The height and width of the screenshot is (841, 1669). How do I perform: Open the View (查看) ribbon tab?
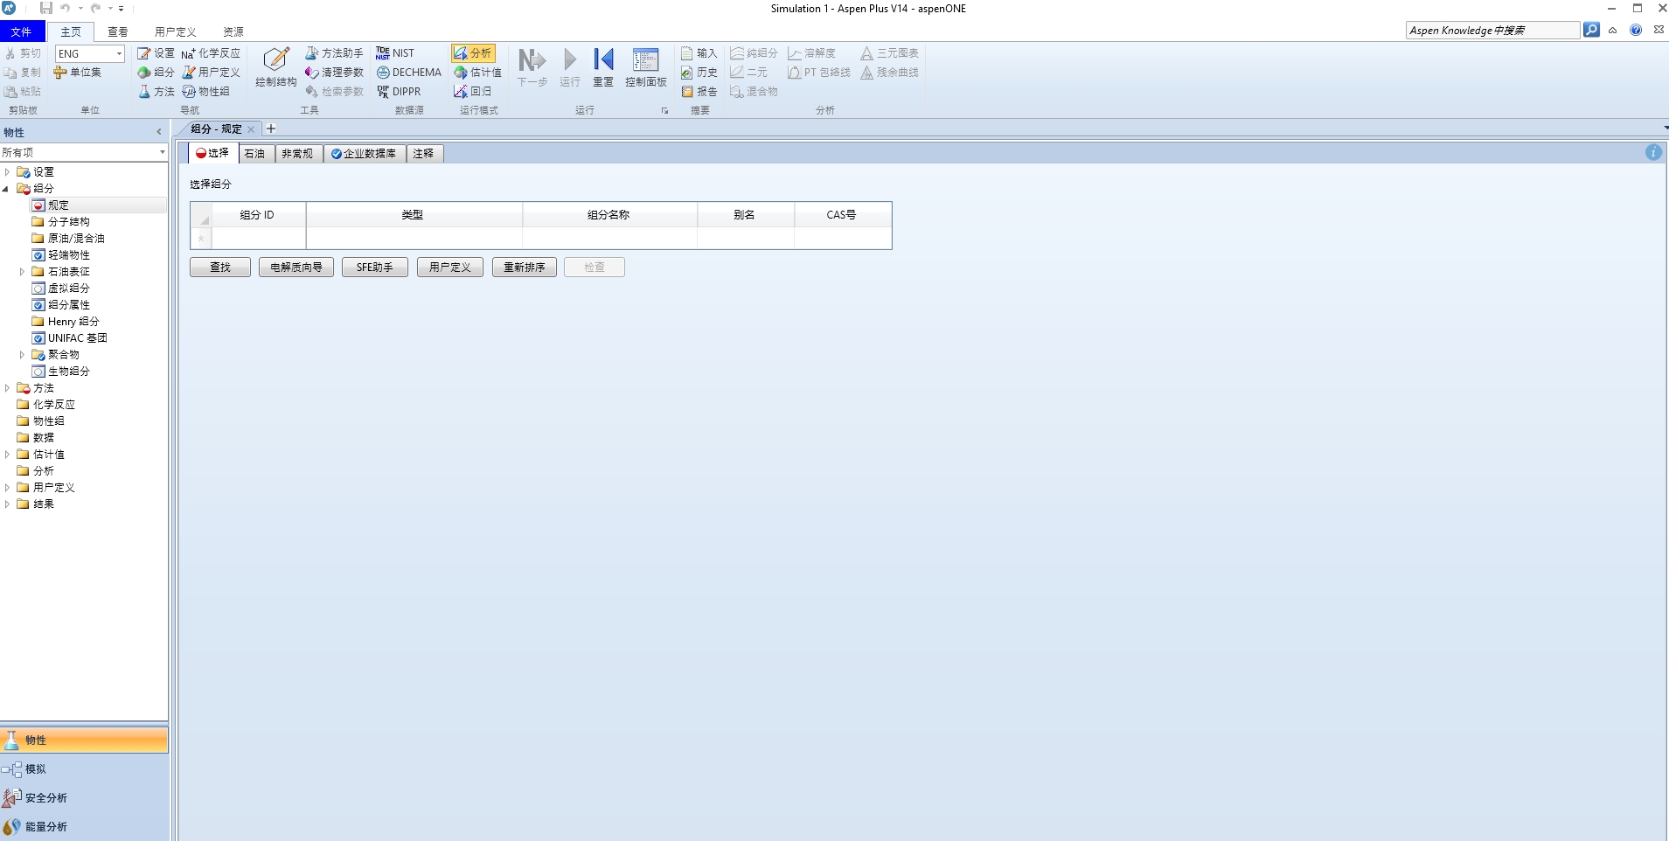coord(118,31)
